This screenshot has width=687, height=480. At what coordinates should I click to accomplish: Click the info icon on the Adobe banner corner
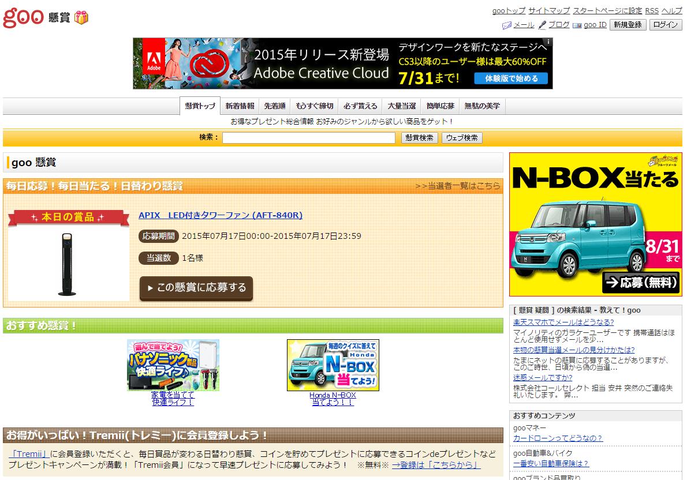pos(547,42)
